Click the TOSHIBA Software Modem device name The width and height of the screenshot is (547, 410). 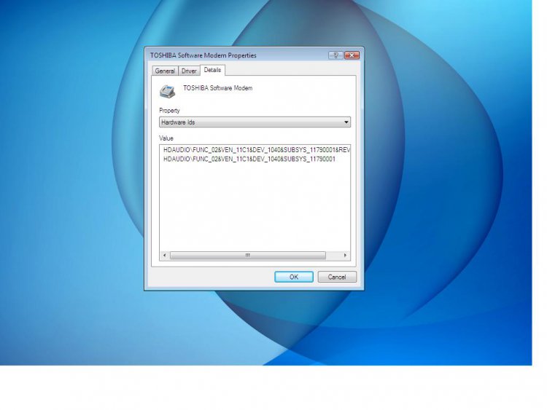(x=217, y=88)
